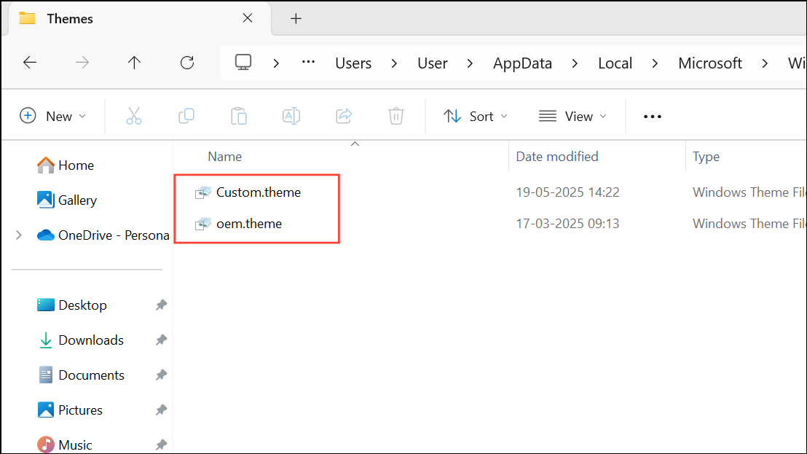807x454 pixels.
Task: Click the This PC monitor icon in address bar
Action: (x=243, y=62)
